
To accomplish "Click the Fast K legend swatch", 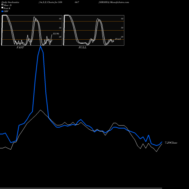I will click(x=2, y=8).
